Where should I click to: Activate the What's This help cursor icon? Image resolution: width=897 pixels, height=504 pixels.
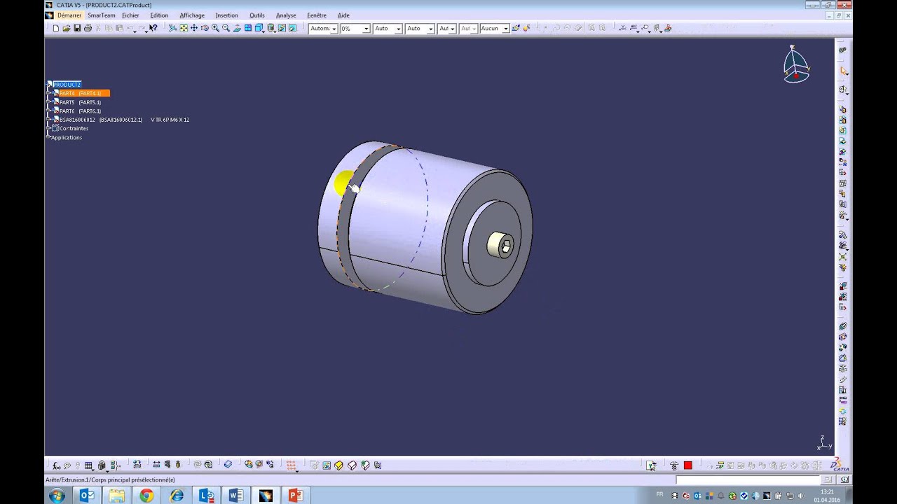coord(153,28)
